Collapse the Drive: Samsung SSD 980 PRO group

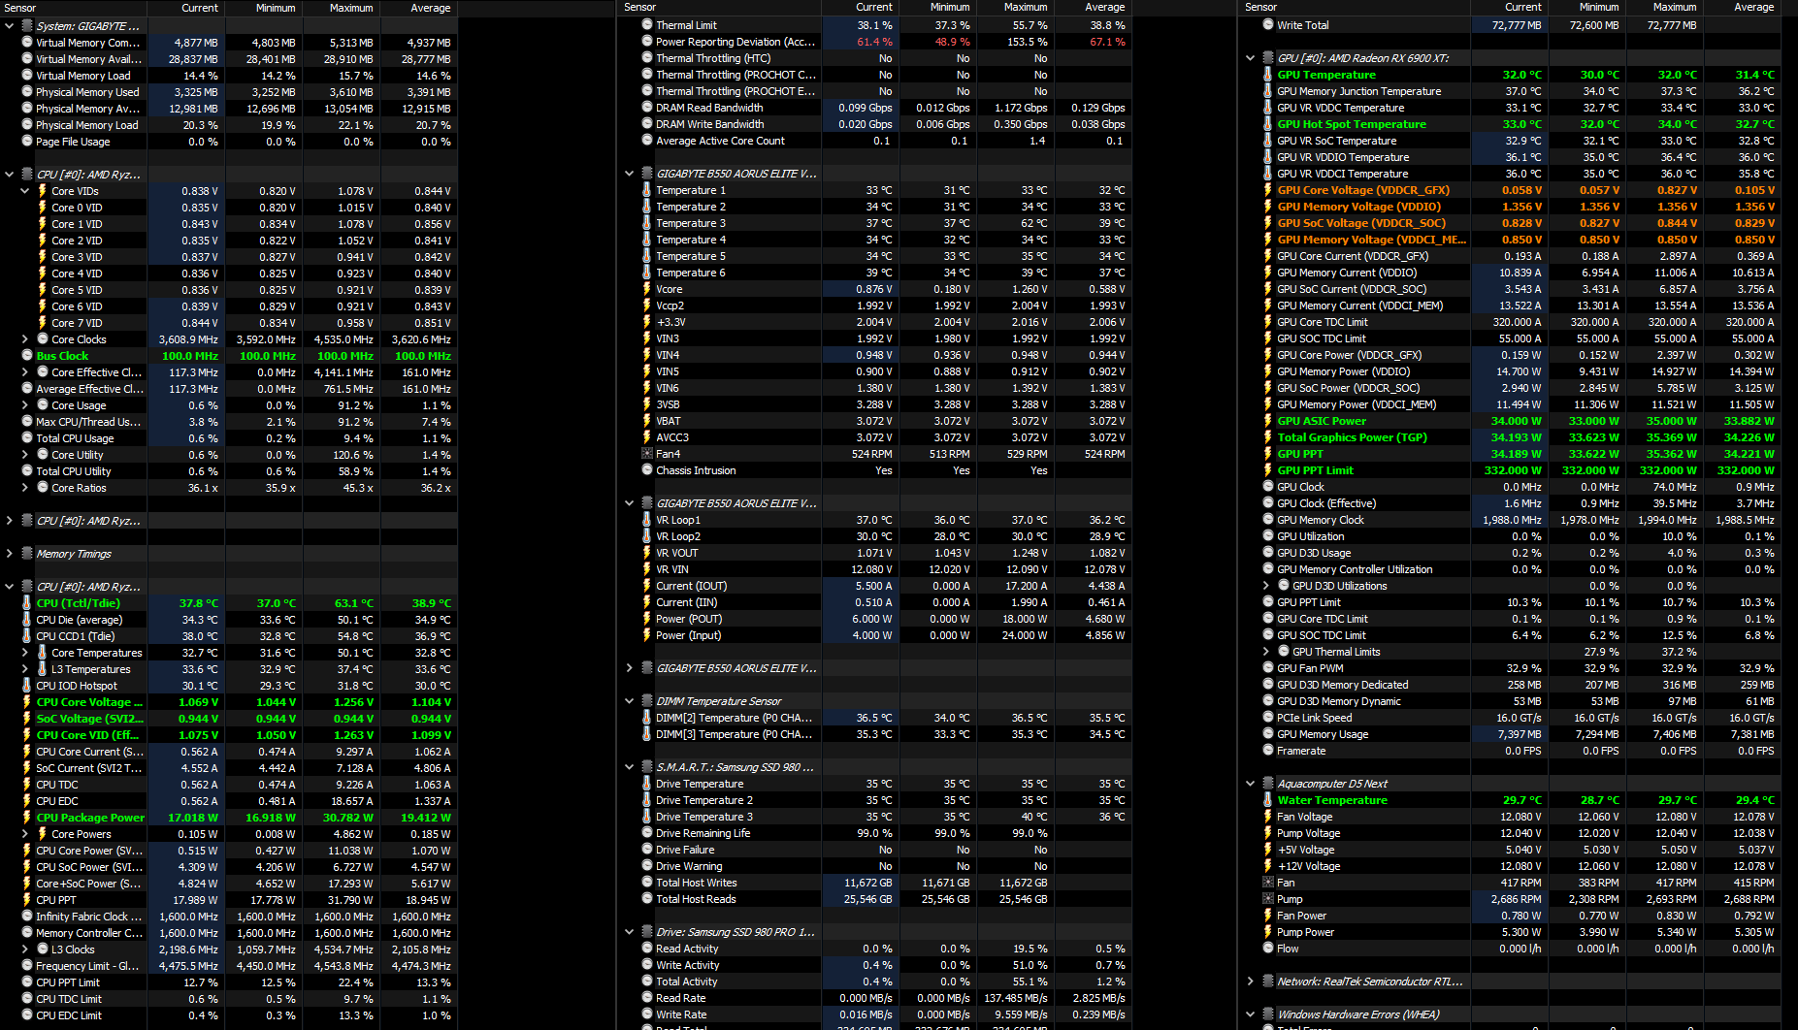(x=630, y=932)
